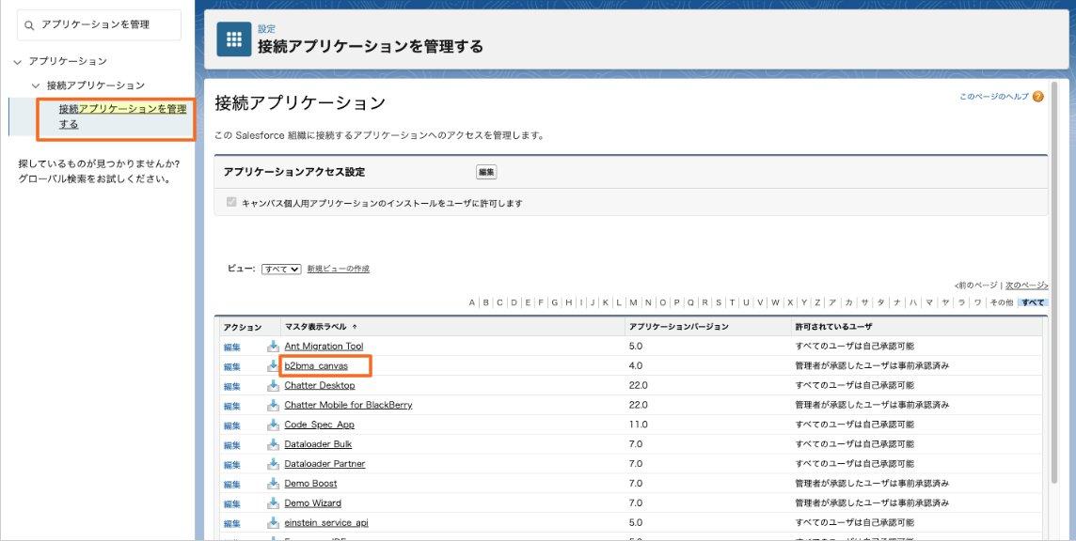
Task: Filter list by kana ア
Action: click(832, 302)
